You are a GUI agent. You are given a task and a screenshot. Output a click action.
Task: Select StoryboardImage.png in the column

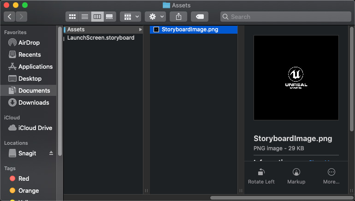(x=194, y=30)
